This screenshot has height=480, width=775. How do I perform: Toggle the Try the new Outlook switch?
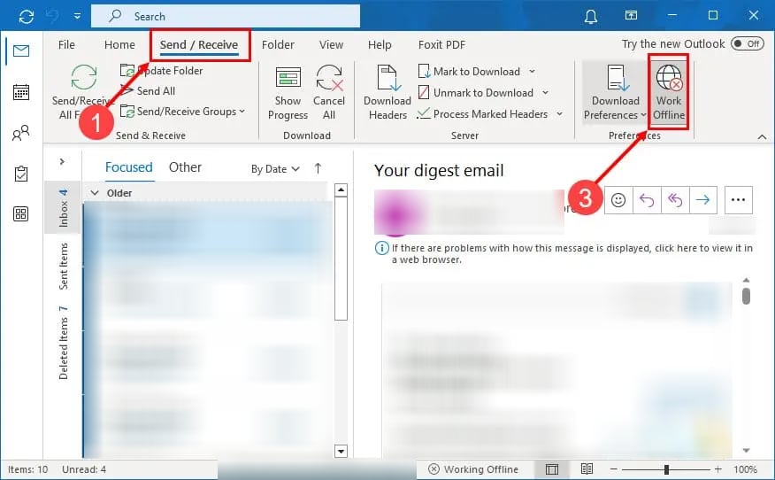coord(747,43)
